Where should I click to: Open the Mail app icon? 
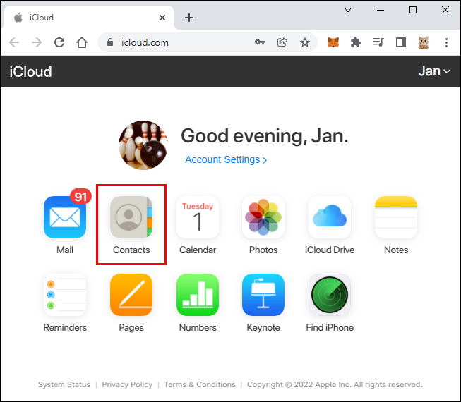click(x=65, y=217)
